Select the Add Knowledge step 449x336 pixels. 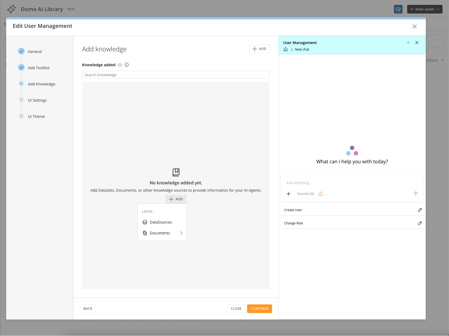click(x=42, y=84)
